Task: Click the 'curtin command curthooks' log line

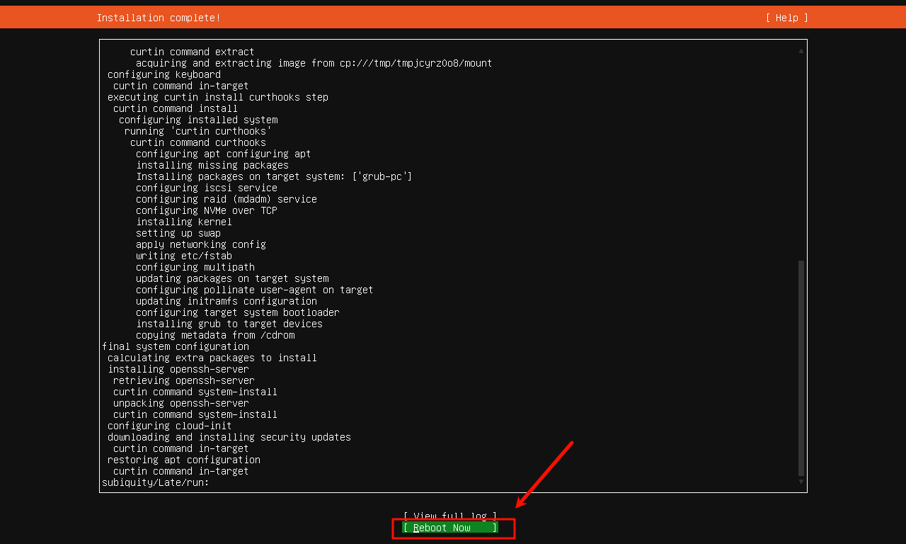Action: (x=198, y=142)
